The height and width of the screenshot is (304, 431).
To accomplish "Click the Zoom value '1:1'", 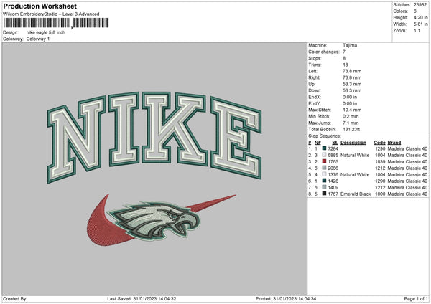I will 417,30.
